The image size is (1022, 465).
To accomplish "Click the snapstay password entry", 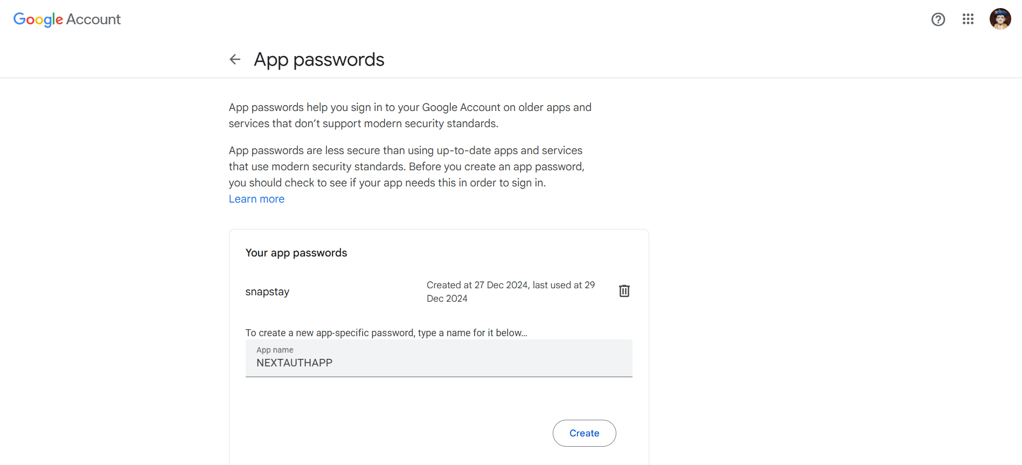I will click(267, 291).
